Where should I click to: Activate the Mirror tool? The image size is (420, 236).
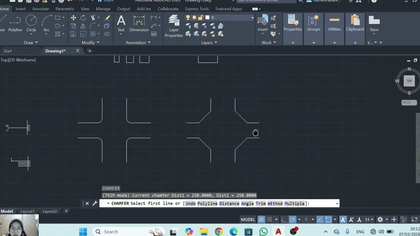point(83,26)
